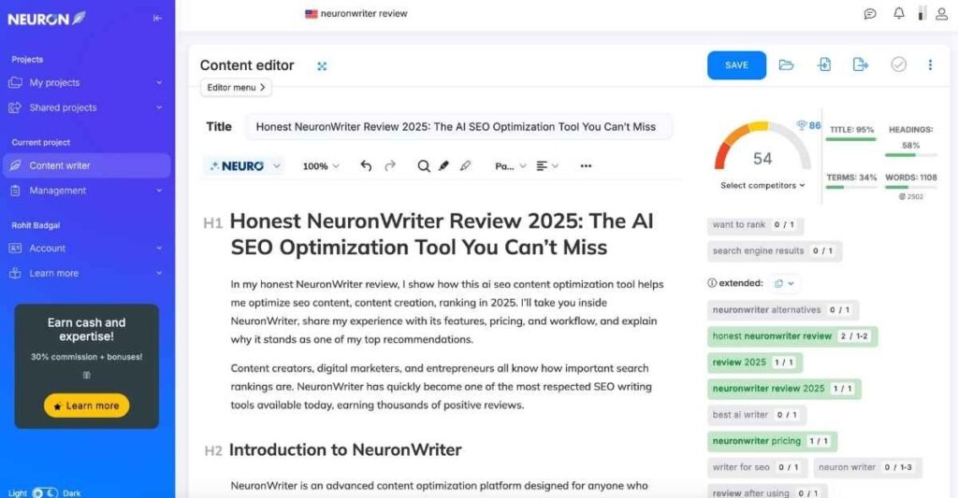Click the checkmark status icon
The height and width of the screenshot is (498, 958).
click(x=899, y=64)
